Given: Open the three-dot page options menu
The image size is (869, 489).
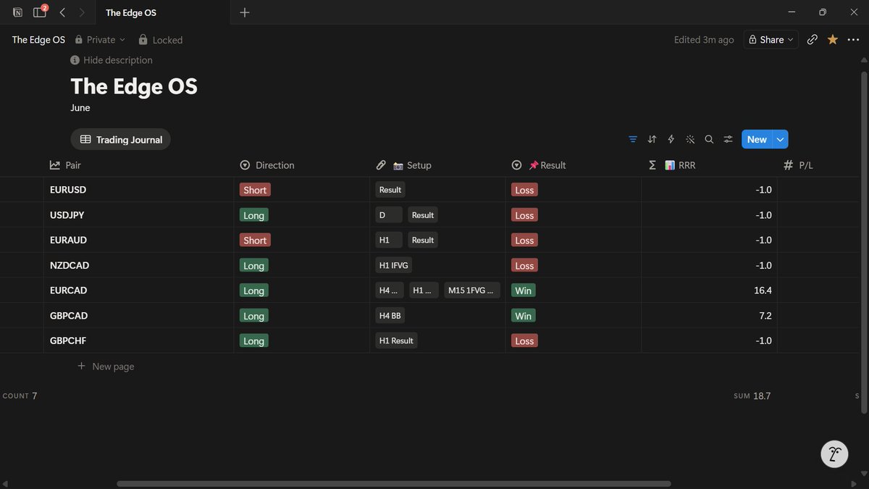Looking at the screenshot, I should [x=852, y=40].
